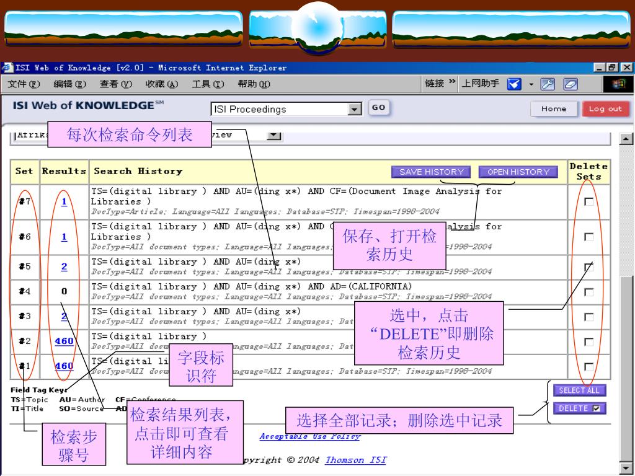
Task: Click the SELECT ALL button
Action: [x=580, y=390]
